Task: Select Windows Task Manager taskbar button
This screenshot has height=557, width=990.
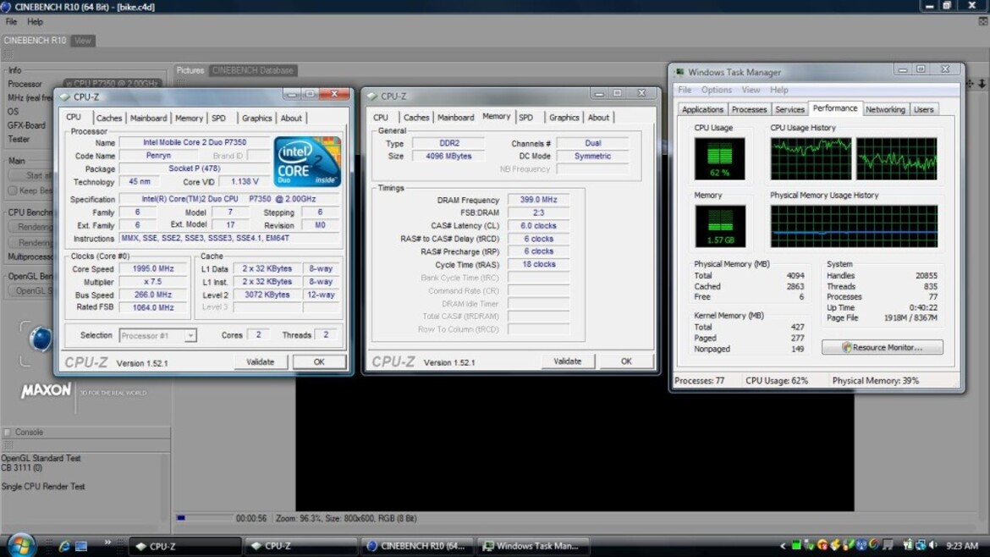Action: point(532,546)
